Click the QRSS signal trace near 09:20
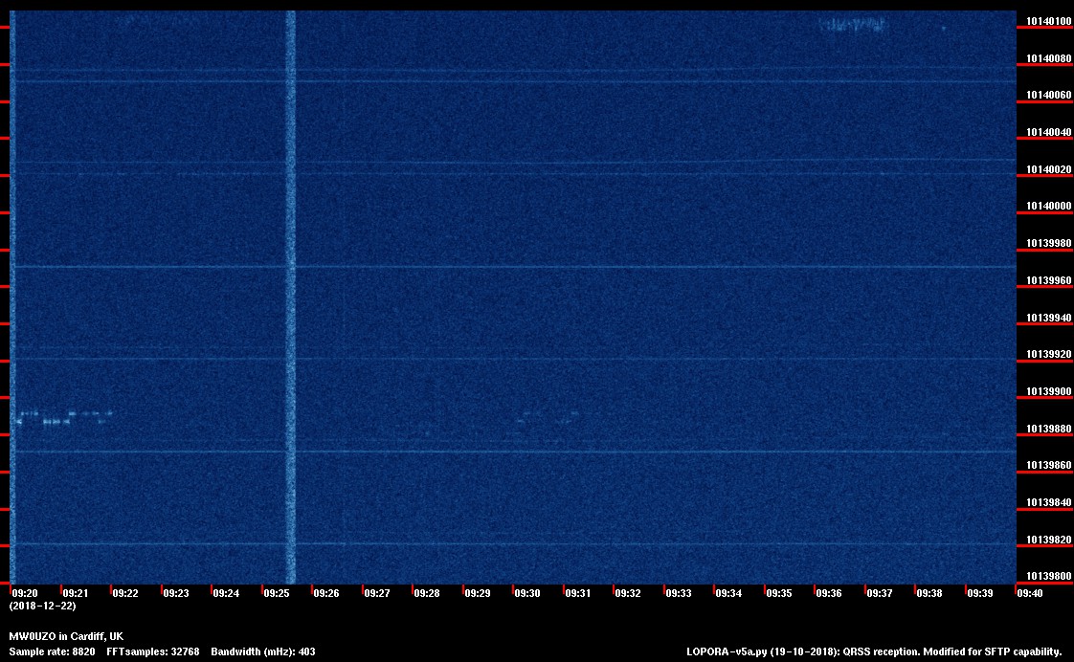 62,416
